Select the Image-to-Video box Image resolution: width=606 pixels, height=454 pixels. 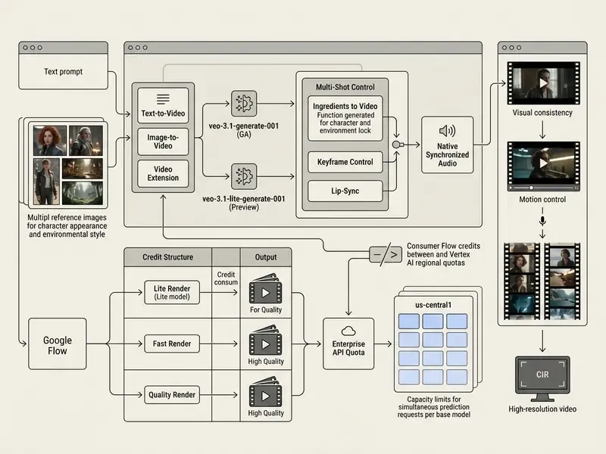tap(163, 141)
